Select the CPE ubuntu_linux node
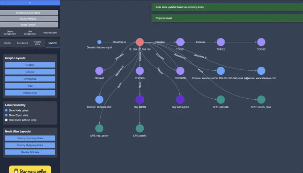 click(261, 100)
